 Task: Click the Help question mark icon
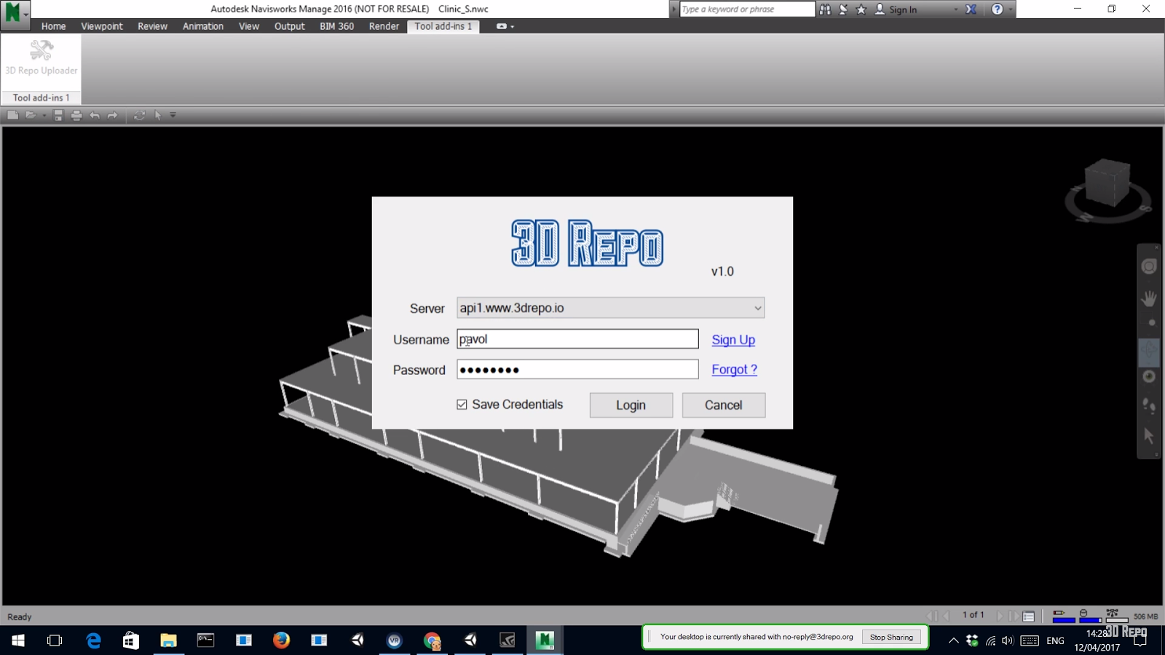pyautogui.click(x=998, y=9)
